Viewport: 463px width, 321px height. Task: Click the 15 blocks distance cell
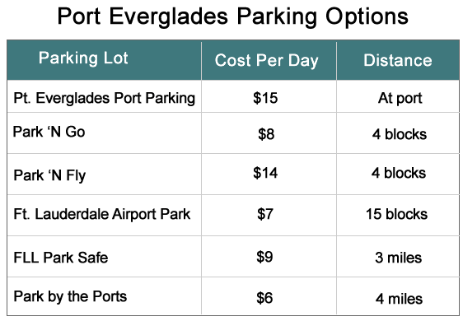pyautogui.click(x=396, y=214)
